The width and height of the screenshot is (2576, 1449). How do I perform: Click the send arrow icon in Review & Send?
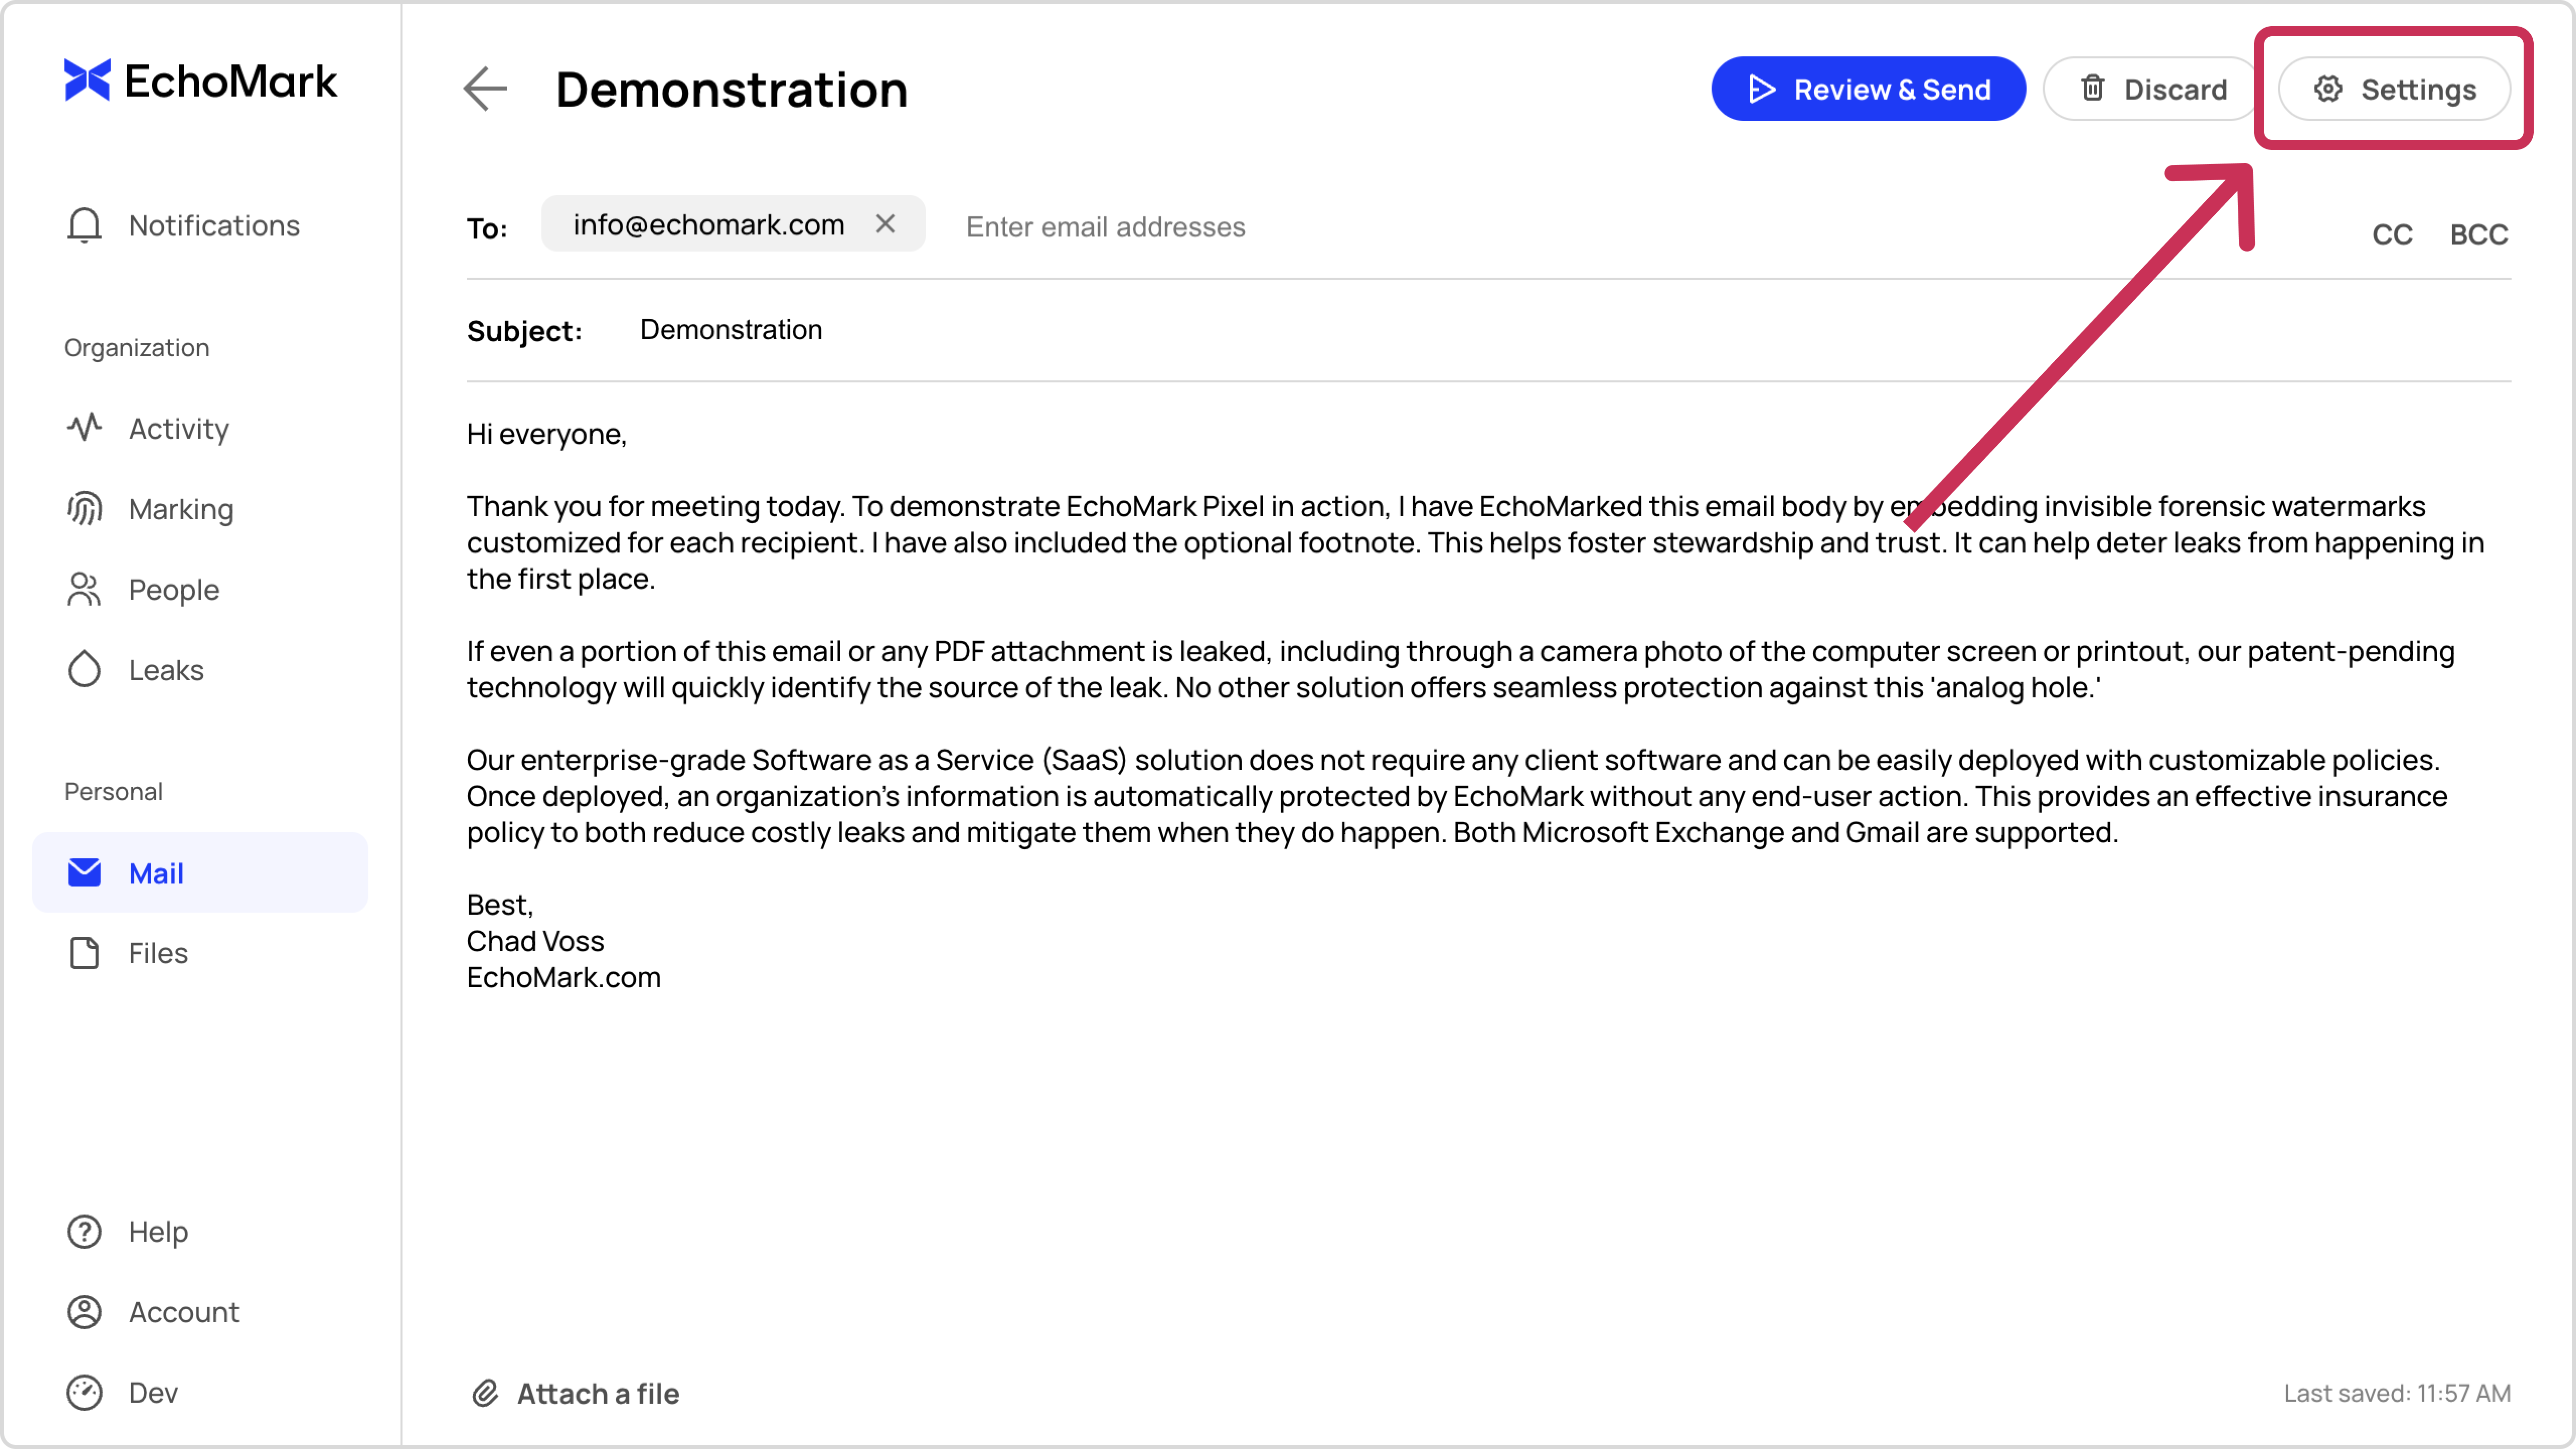(x=1761, y=89)
